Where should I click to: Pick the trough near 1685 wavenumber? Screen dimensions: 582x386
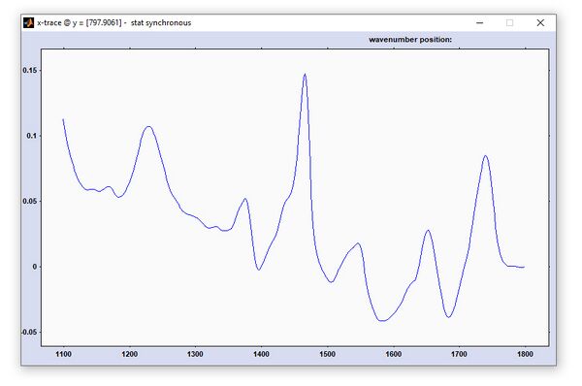click(x=448, y=317)
